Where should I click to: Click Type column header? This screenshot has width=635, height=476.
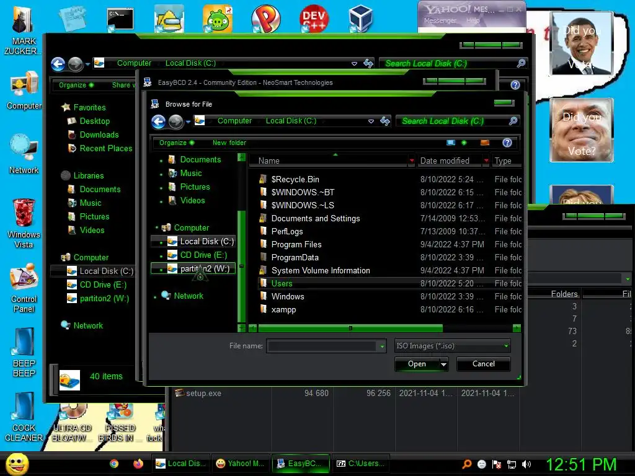click(506, 161)
